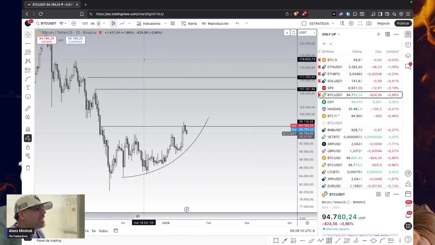Expand the ESTRATEGIA layout dropdown
The width and height of the screenshot is (435, 245).
(333, 23)
